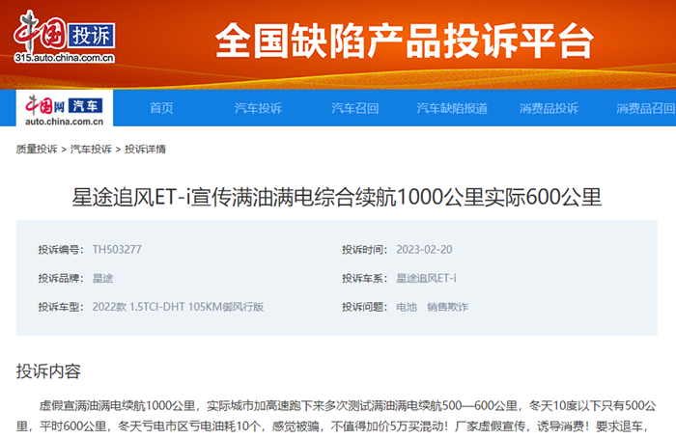Open the 消费品召回 navigation item
Image resolution: width=676 pixels, height=439 pixels.
[x=645, y=108]
